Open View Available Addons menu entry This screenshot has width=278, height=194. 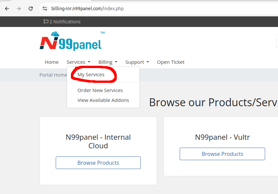[103, 100]
